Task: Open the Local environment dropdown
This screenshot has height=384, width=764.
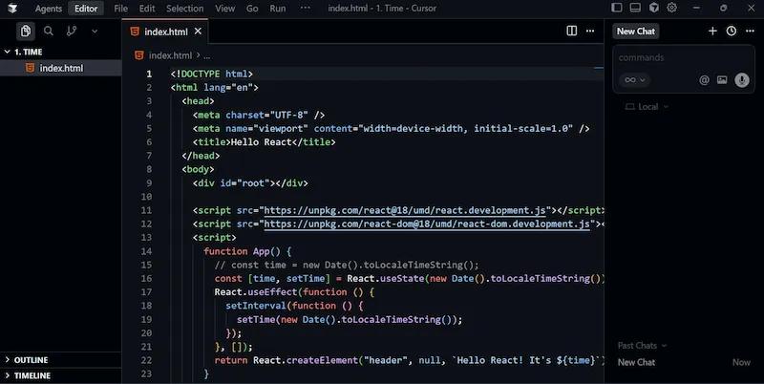Action: pyautogui.click(x=647, y=107)
